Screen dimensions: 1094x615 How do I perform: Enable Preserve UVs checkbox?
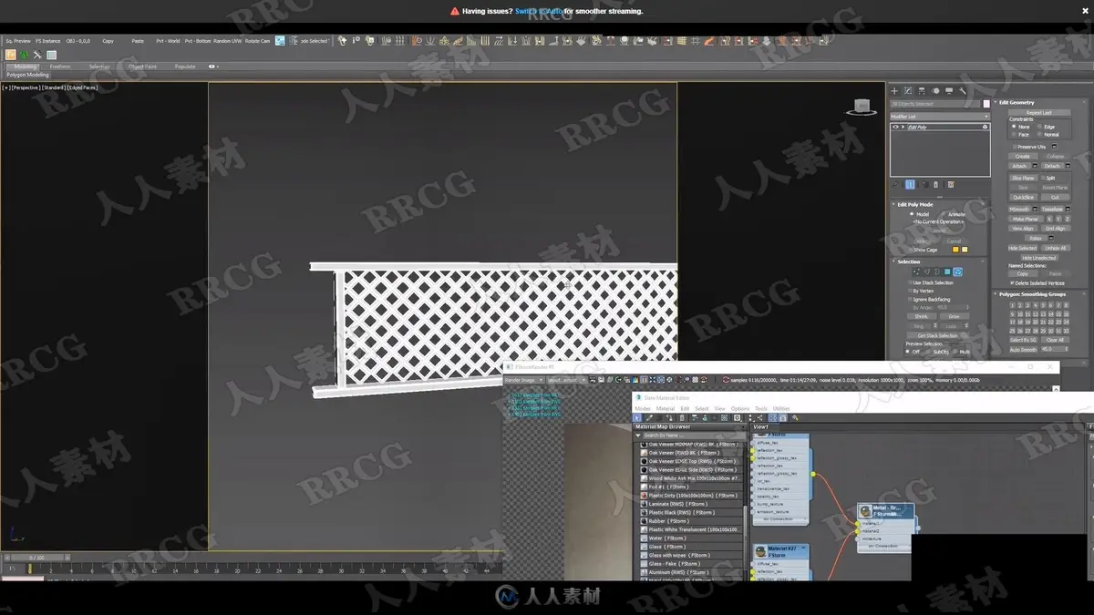click(x=1015, y=147)
